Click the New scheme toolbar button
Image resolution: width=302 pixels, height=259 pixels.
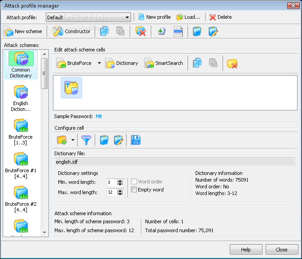pos(23,31)
